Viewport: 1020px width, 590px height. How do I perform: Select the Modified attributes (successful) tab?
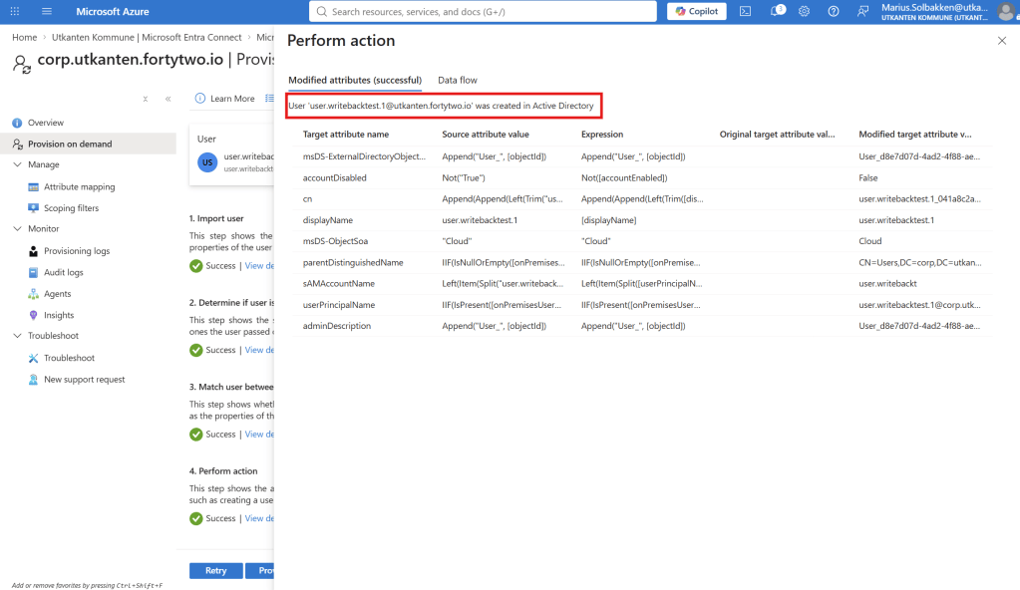click(355, 80)
